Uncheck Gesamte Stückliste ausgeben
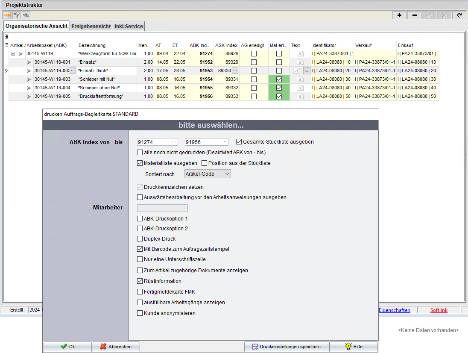Screen dimensions: 468x353 [239, 142]
